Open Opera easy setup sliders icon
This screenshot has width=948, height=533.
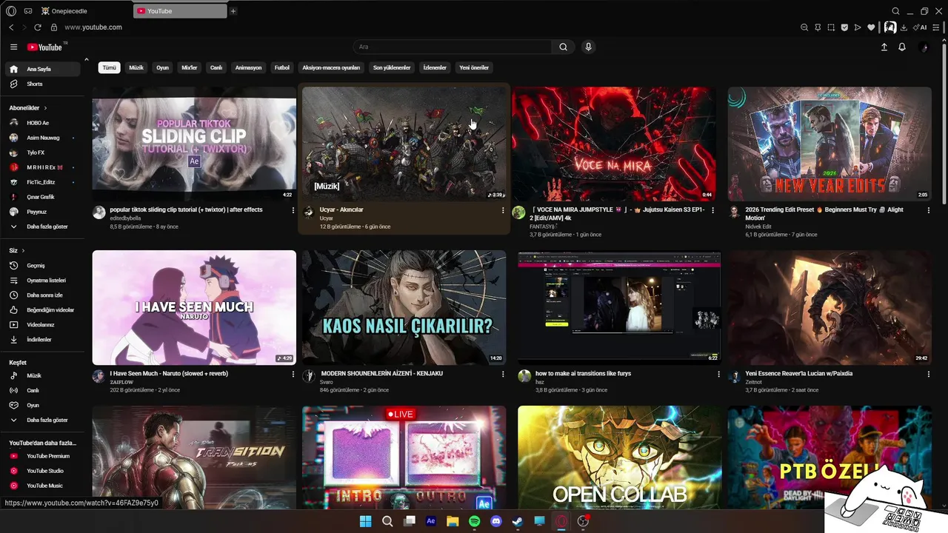[936, 27]
